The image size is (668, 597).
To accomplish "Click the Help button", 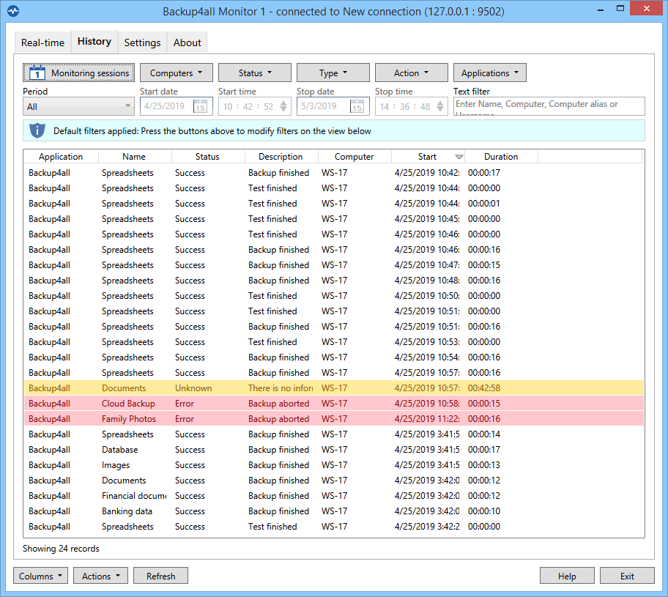I will point(567,576).
